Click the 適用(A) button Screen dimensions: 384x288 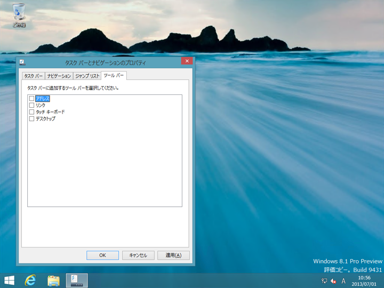173,255
